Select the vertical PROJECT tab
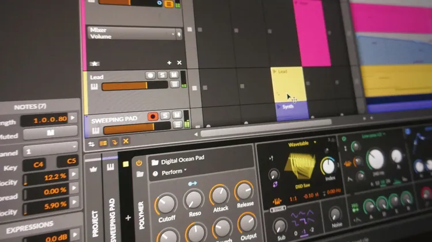The image size is (432, 242). [95, 224]
